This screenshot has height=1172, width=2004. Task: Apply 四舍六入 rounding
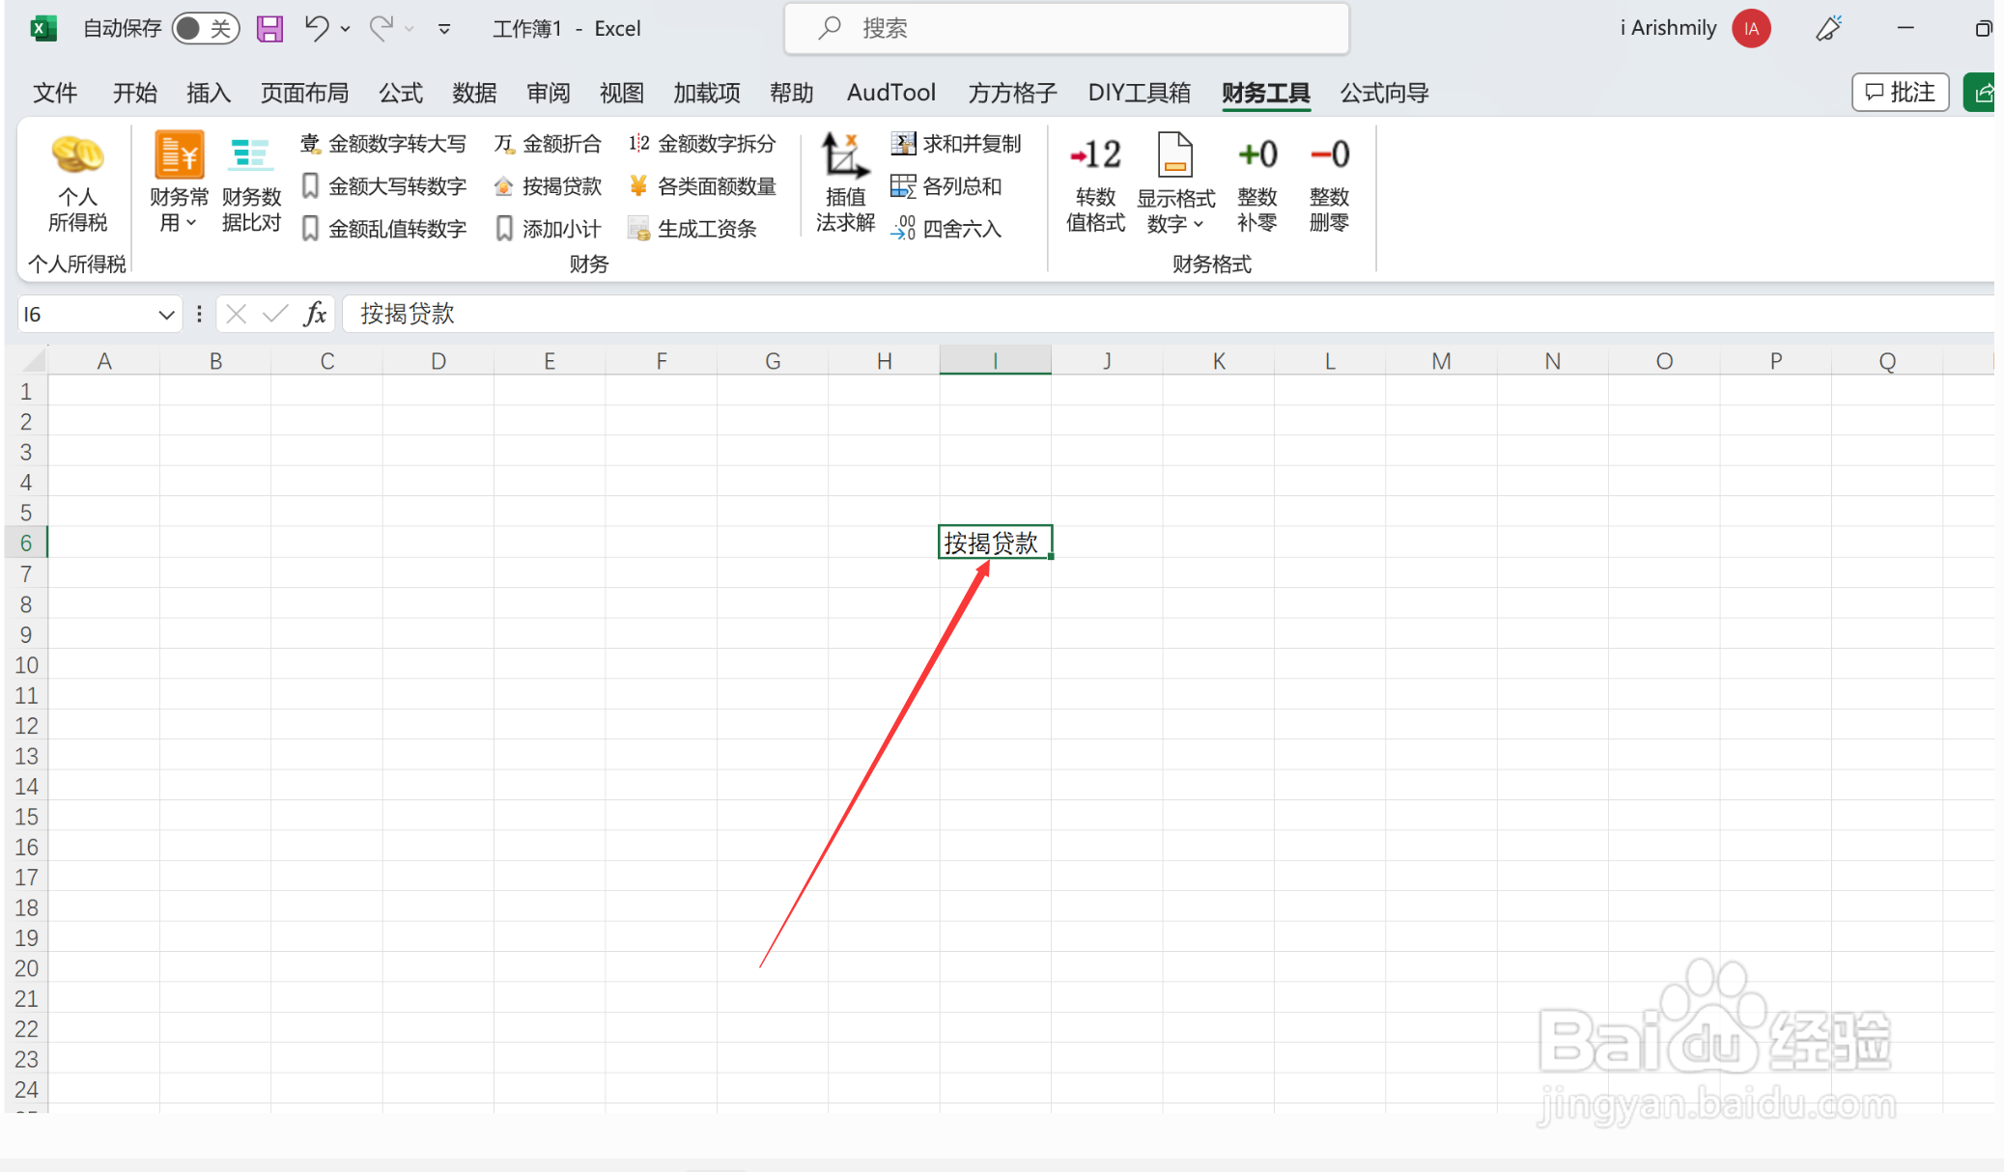pyautogui.click(x=946, y=229)
